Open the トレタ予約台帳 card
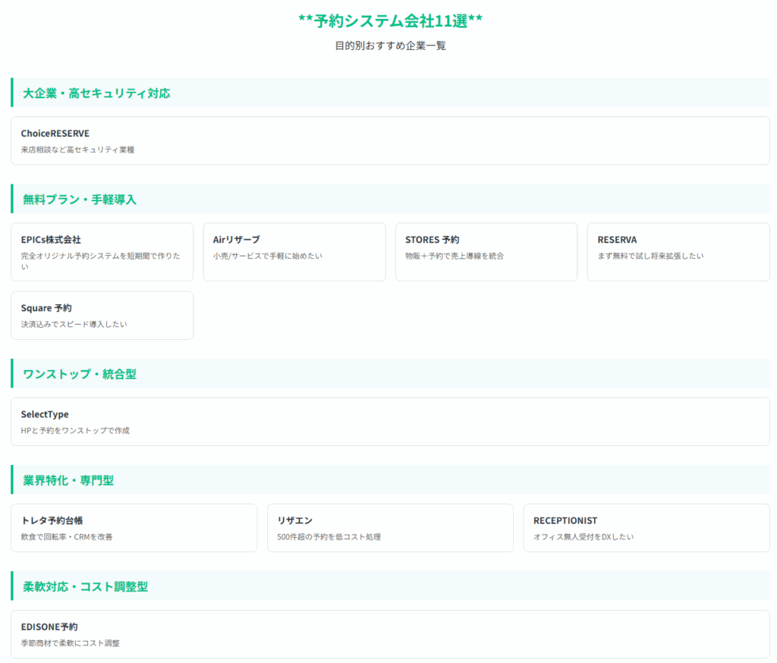777x663 pixels. click(134, 528)
